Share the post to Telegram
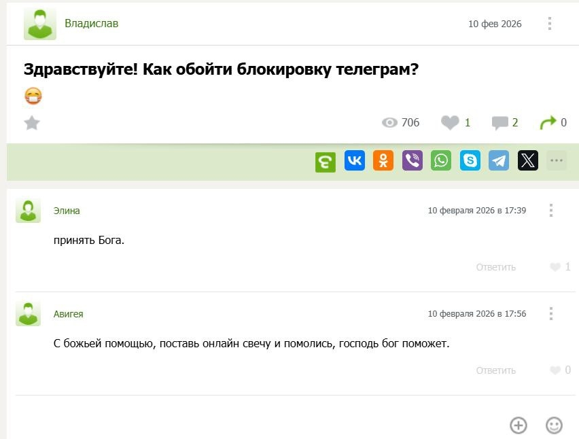 pyautogui.click(x=499, y=161)
